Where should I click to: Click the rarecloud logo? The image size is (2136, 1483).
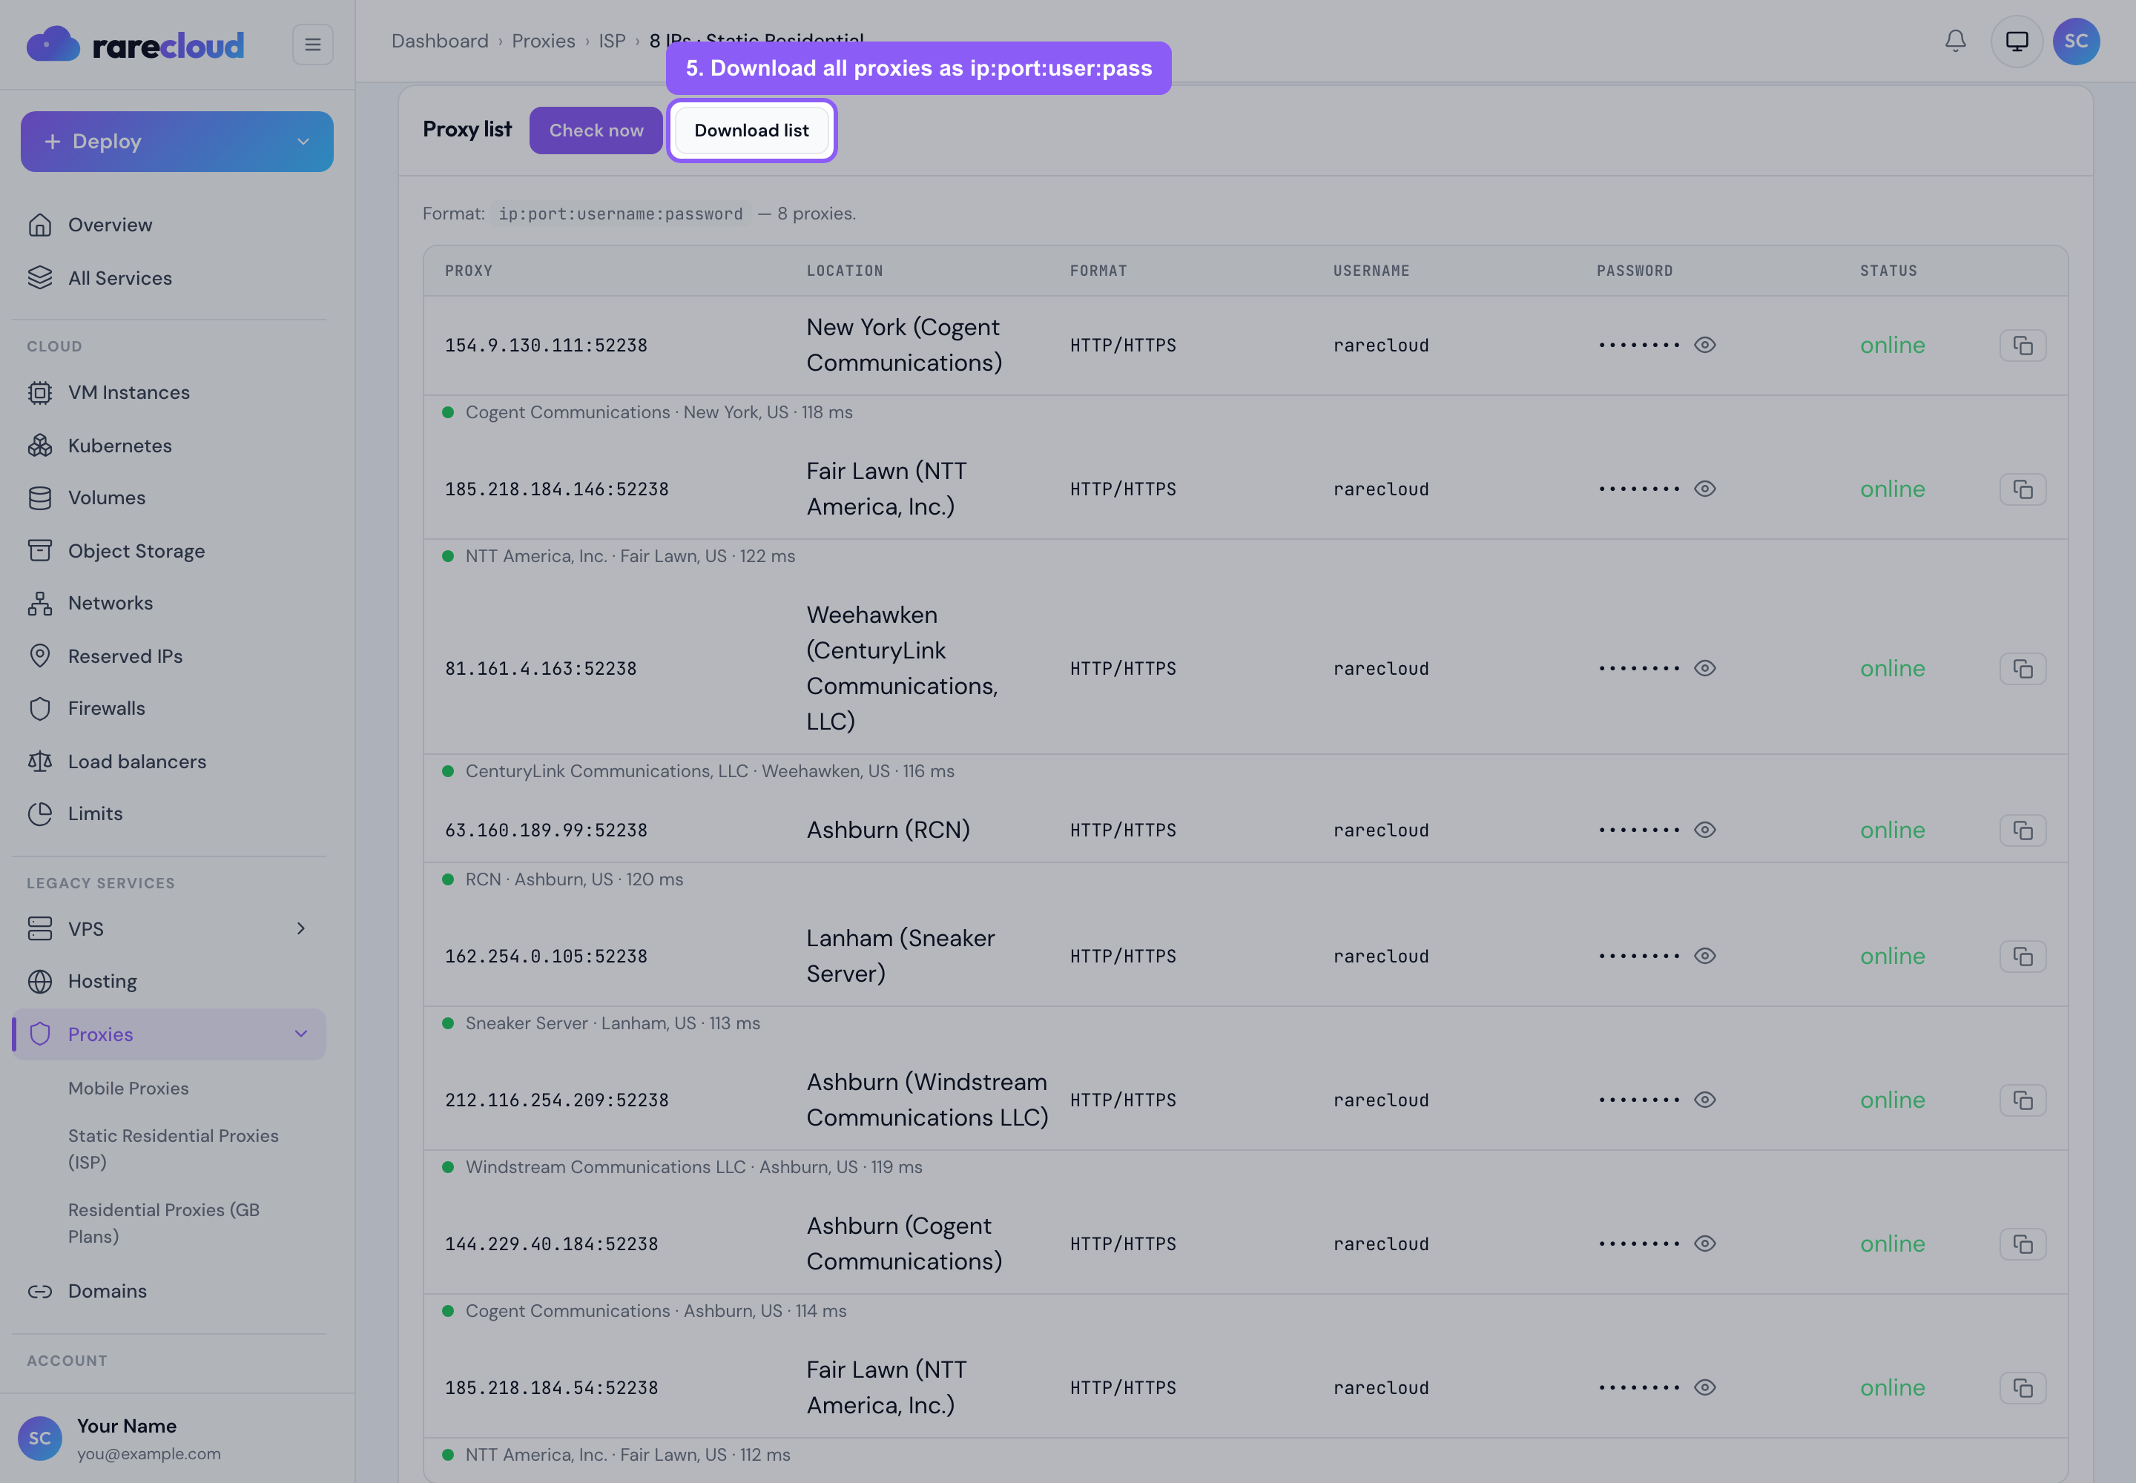point(136,44)
